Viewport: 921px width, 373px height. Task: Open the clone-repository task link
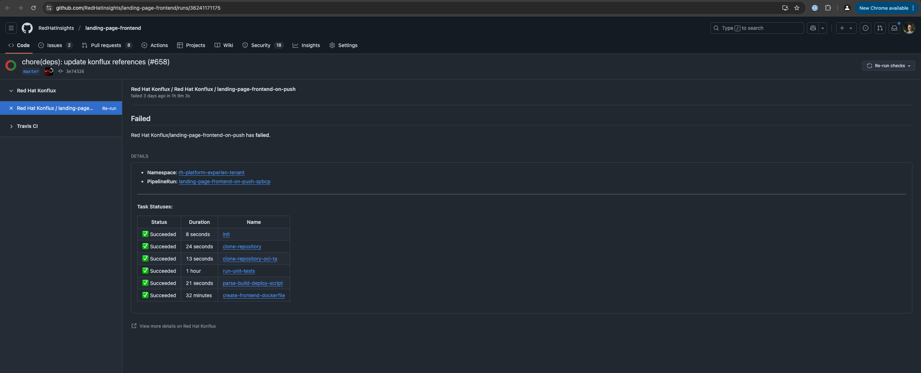[242, 247]
